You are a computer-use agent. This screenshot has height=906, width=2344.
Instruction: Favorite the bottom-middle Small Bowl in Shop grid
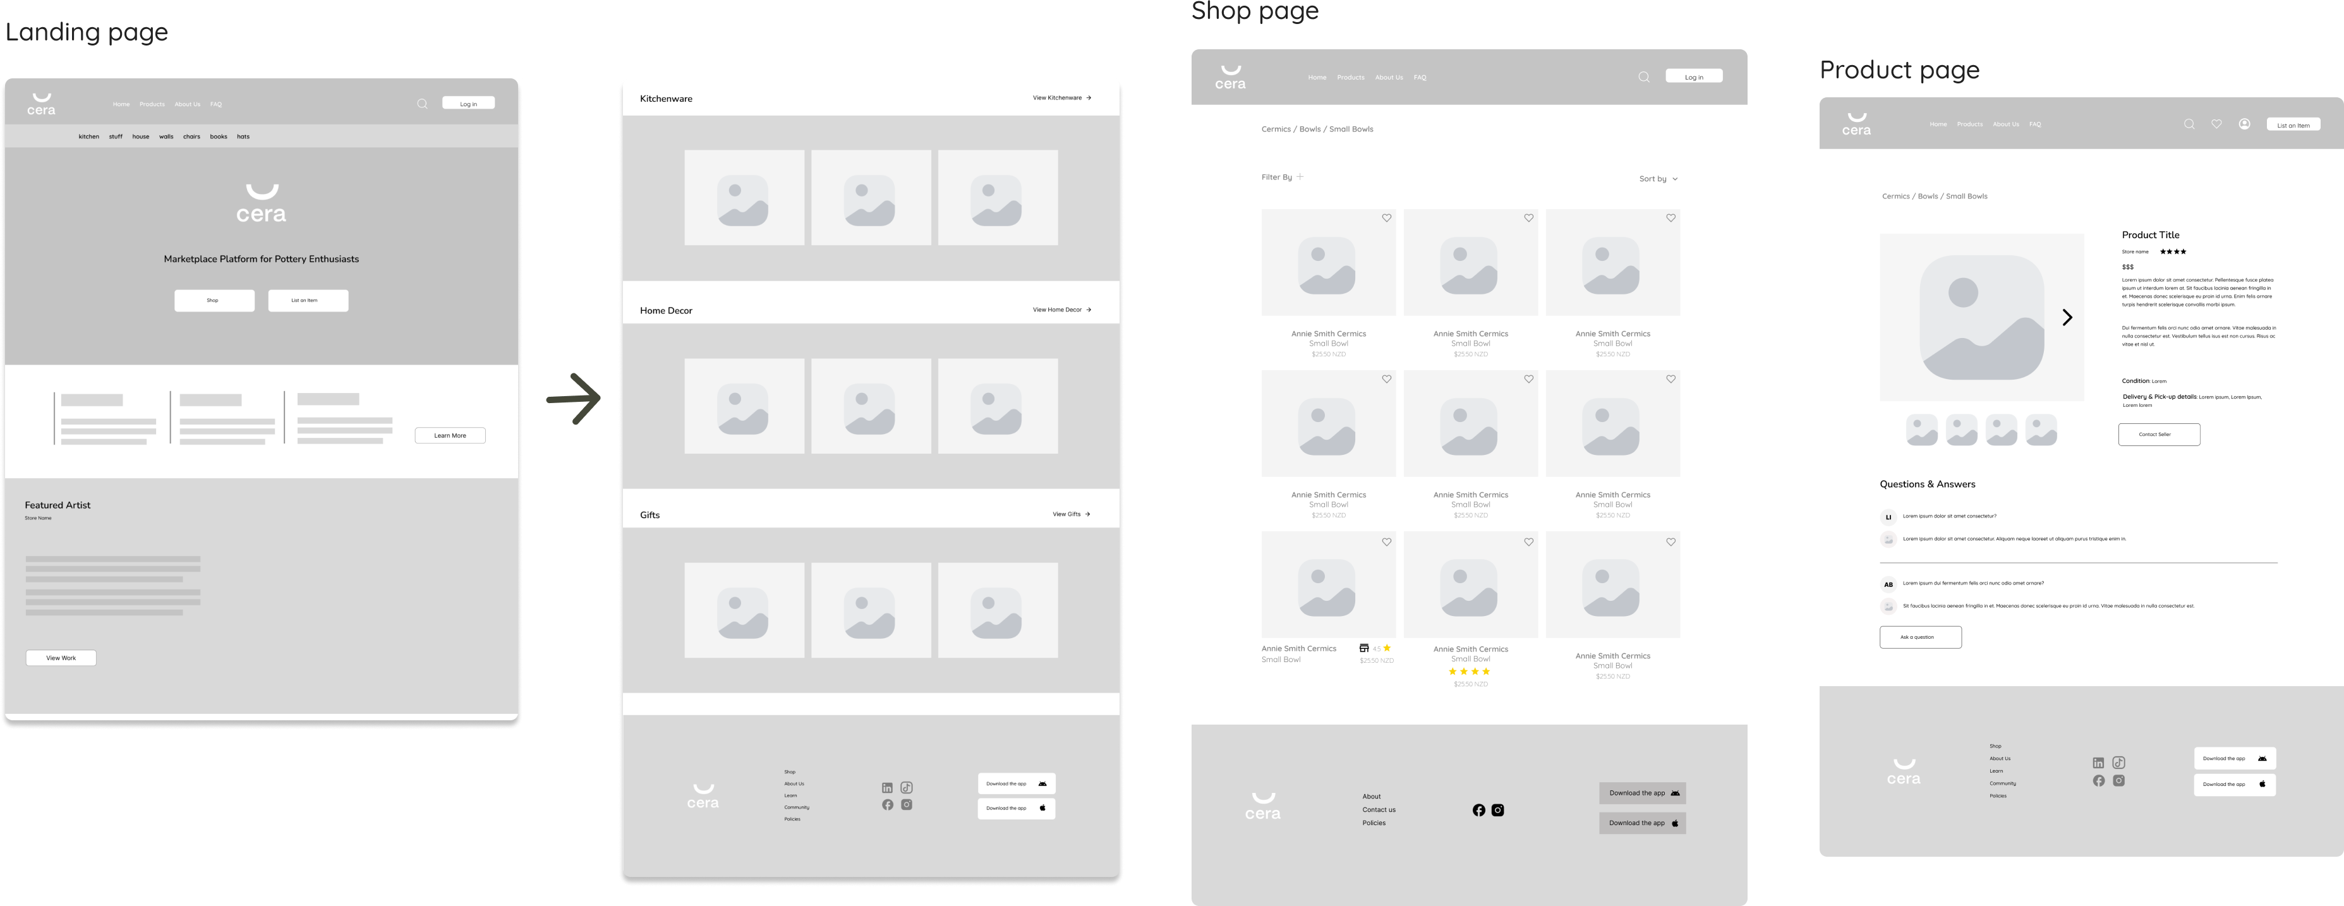click(1529, 542)
